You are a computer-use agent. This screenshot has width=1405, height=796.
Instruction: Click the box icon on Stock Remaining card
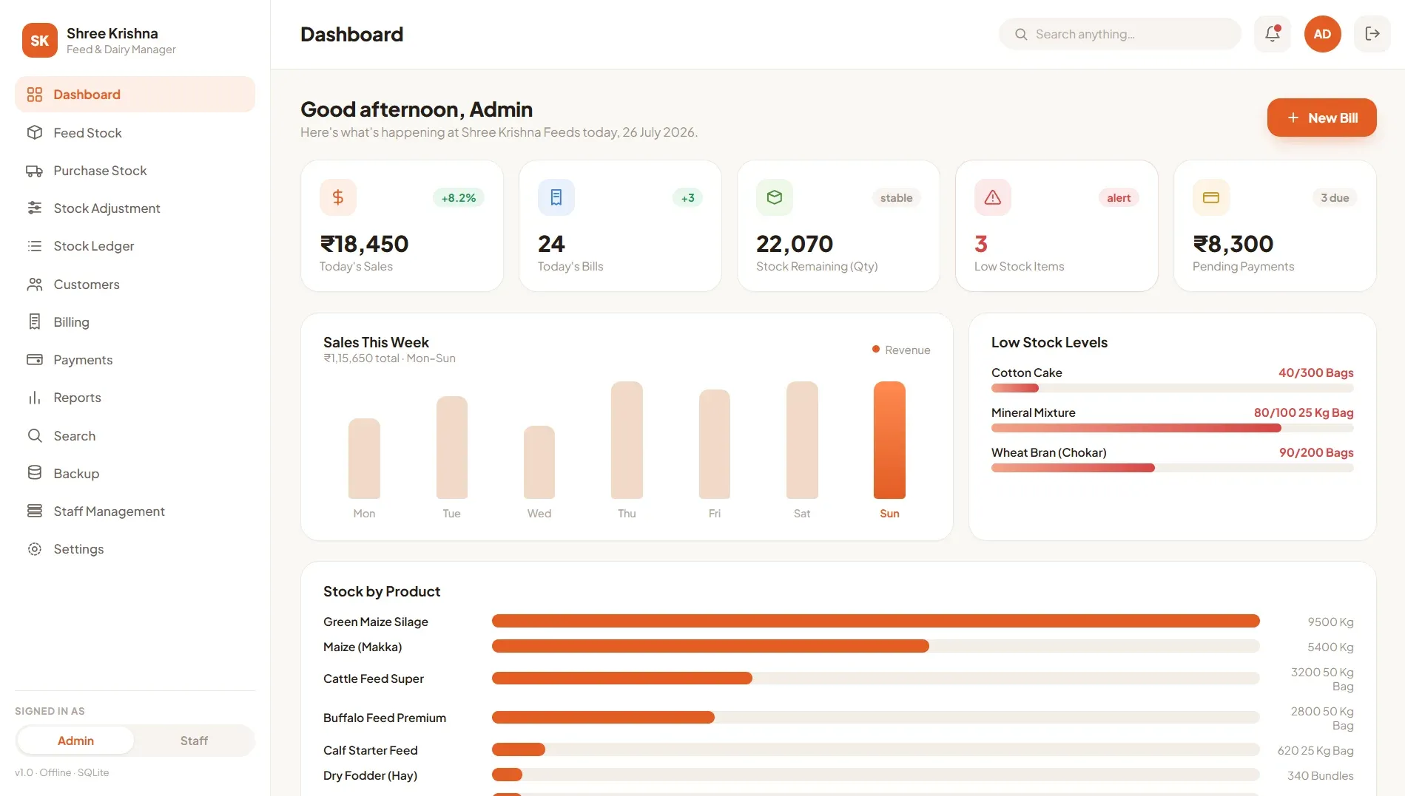775,197
